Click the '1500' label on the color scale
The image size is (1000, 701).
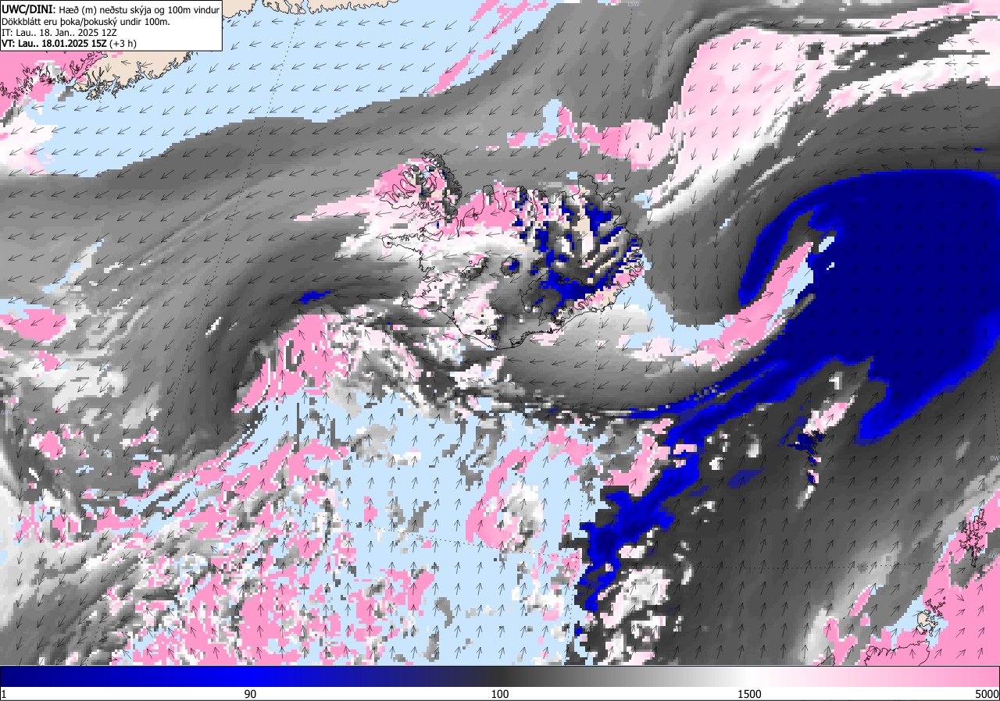pos(750,694)
